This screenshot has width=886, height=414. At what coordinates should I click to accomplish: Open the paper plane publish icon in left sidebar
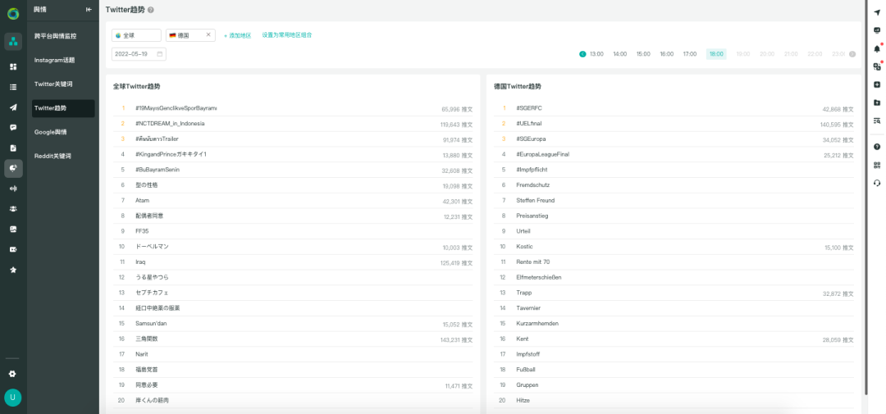(13, 107)
